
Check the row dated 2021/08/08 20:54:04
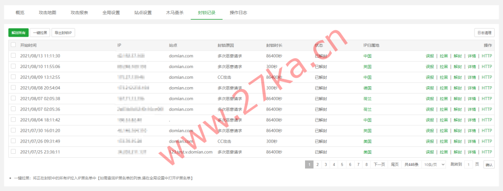coord(13,88)
